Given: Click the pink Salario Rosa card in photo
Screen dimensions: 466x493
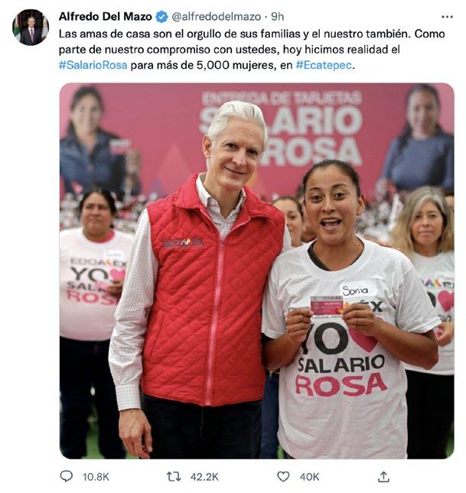Looking at the screenshot, I should pyautogui.click(x=327, y=306).
